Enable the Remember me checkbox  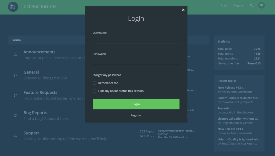95,83
